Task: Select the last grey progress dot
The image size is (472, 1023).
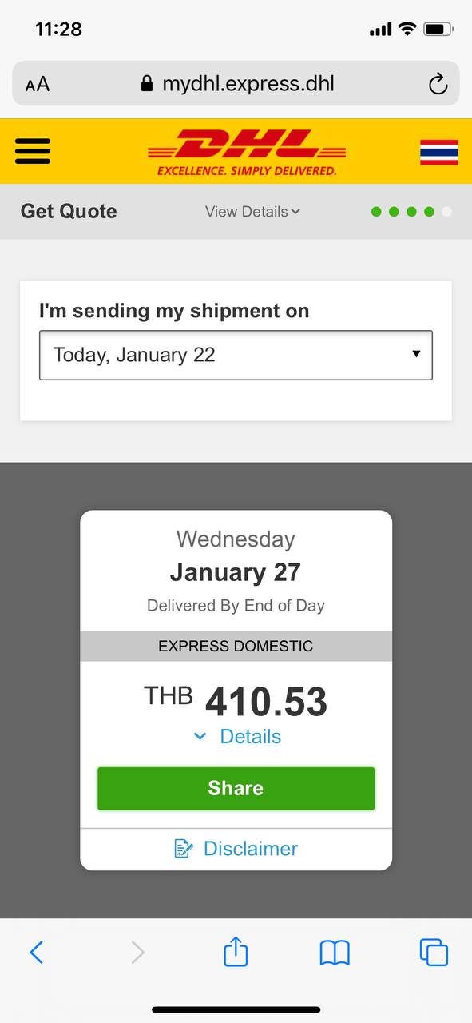Action: point(446,212)
